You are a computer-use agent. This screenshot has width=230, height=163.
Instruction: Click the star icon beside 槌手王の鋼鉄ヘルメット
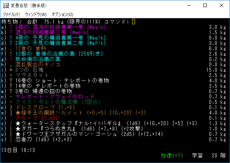pyautogui.click(x=17, y=112)
